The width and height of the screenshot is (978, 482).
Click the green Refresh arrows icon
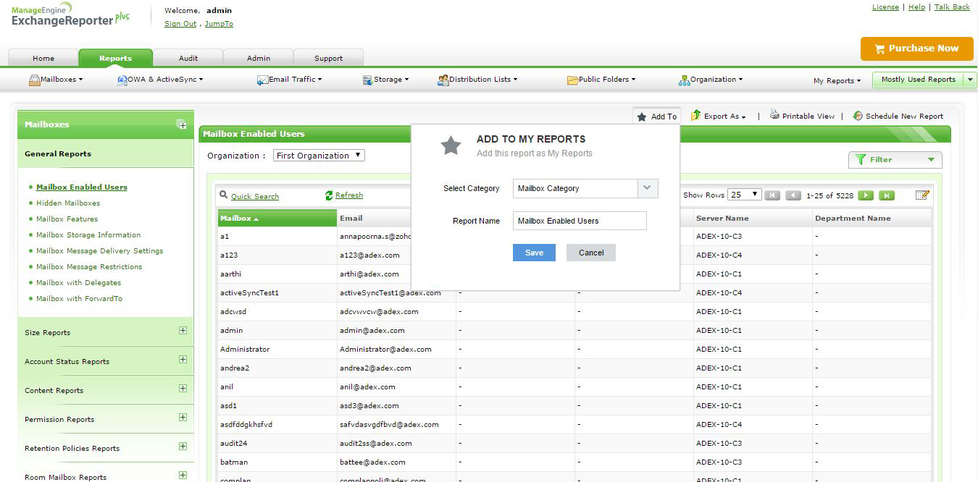pyautogui.click(x=330, y=195)
